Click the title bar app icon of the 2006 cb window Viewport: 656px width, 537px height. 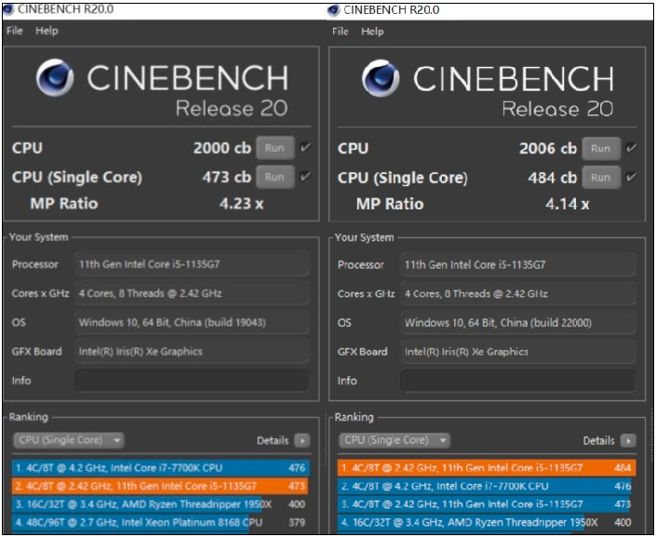point(334,9)
